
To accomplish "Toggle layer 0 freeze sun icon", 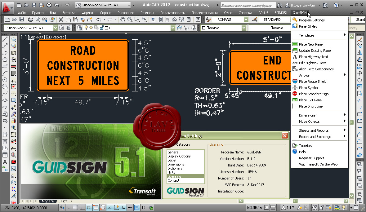I will [x=91, y=28].
